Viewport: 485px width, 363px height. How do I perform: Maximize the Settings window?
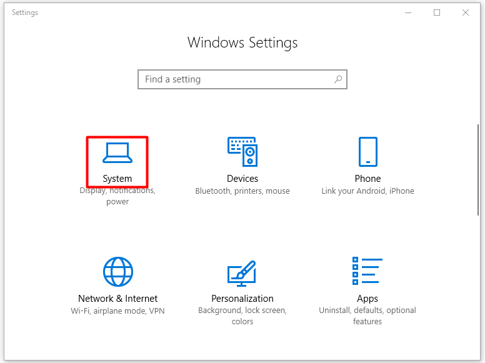(437, 12)
